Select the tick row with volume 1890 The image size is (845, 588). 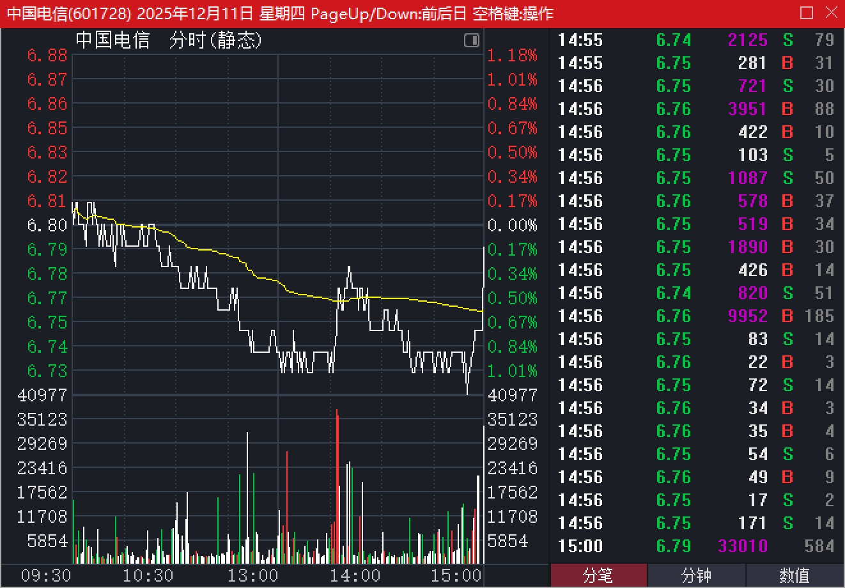[697, 247]
